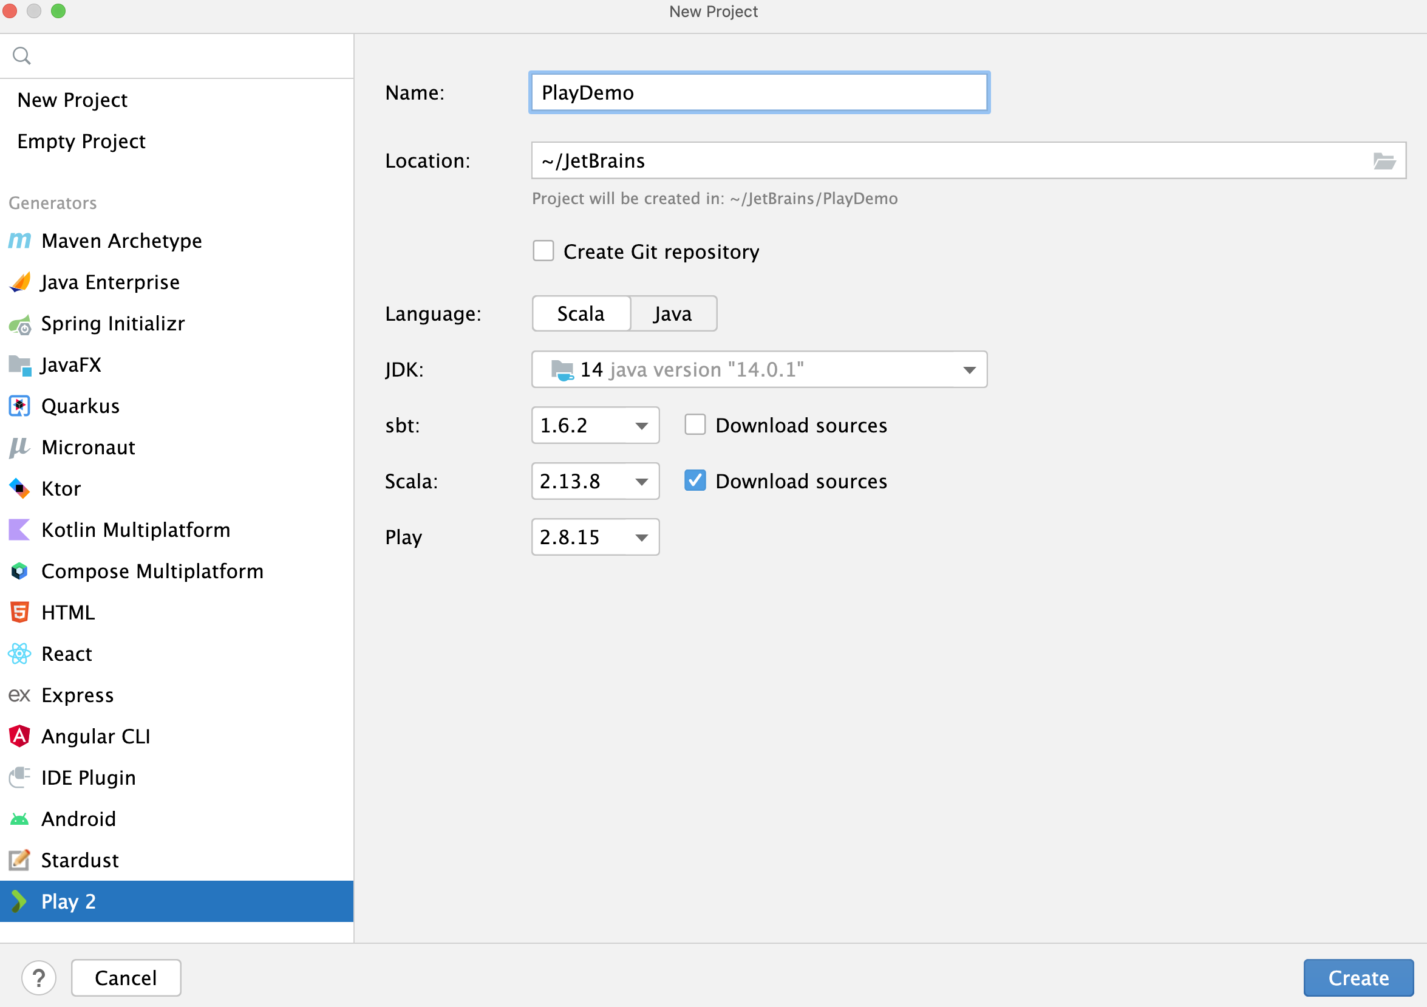The image size is (1427, 1007).
Task: Choose Kotlin Multiplatform generator label
Action: [x=136, y=530]
